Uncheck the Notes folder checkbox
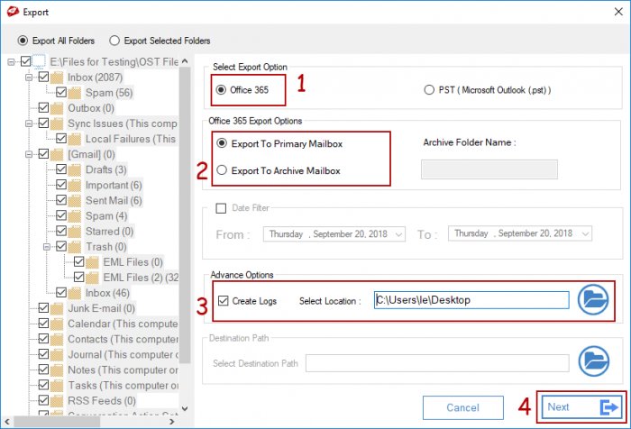 43,370
